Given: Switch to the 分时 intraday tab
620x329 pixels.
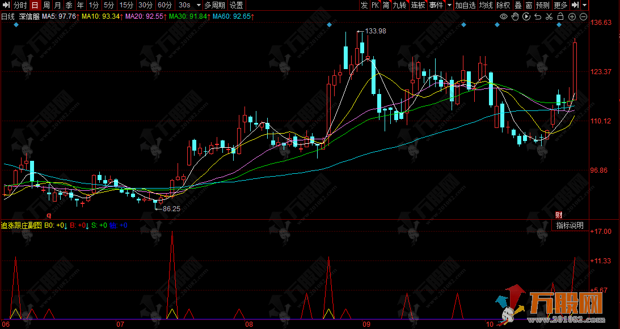Looking at the screenshot, I should pos(20,5).
